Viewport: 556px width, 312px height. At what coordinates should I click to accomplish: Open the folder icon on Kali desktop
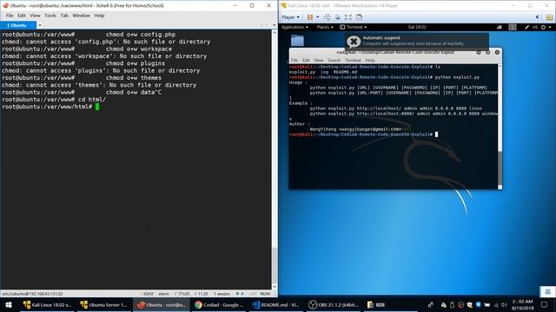(297, 41)
